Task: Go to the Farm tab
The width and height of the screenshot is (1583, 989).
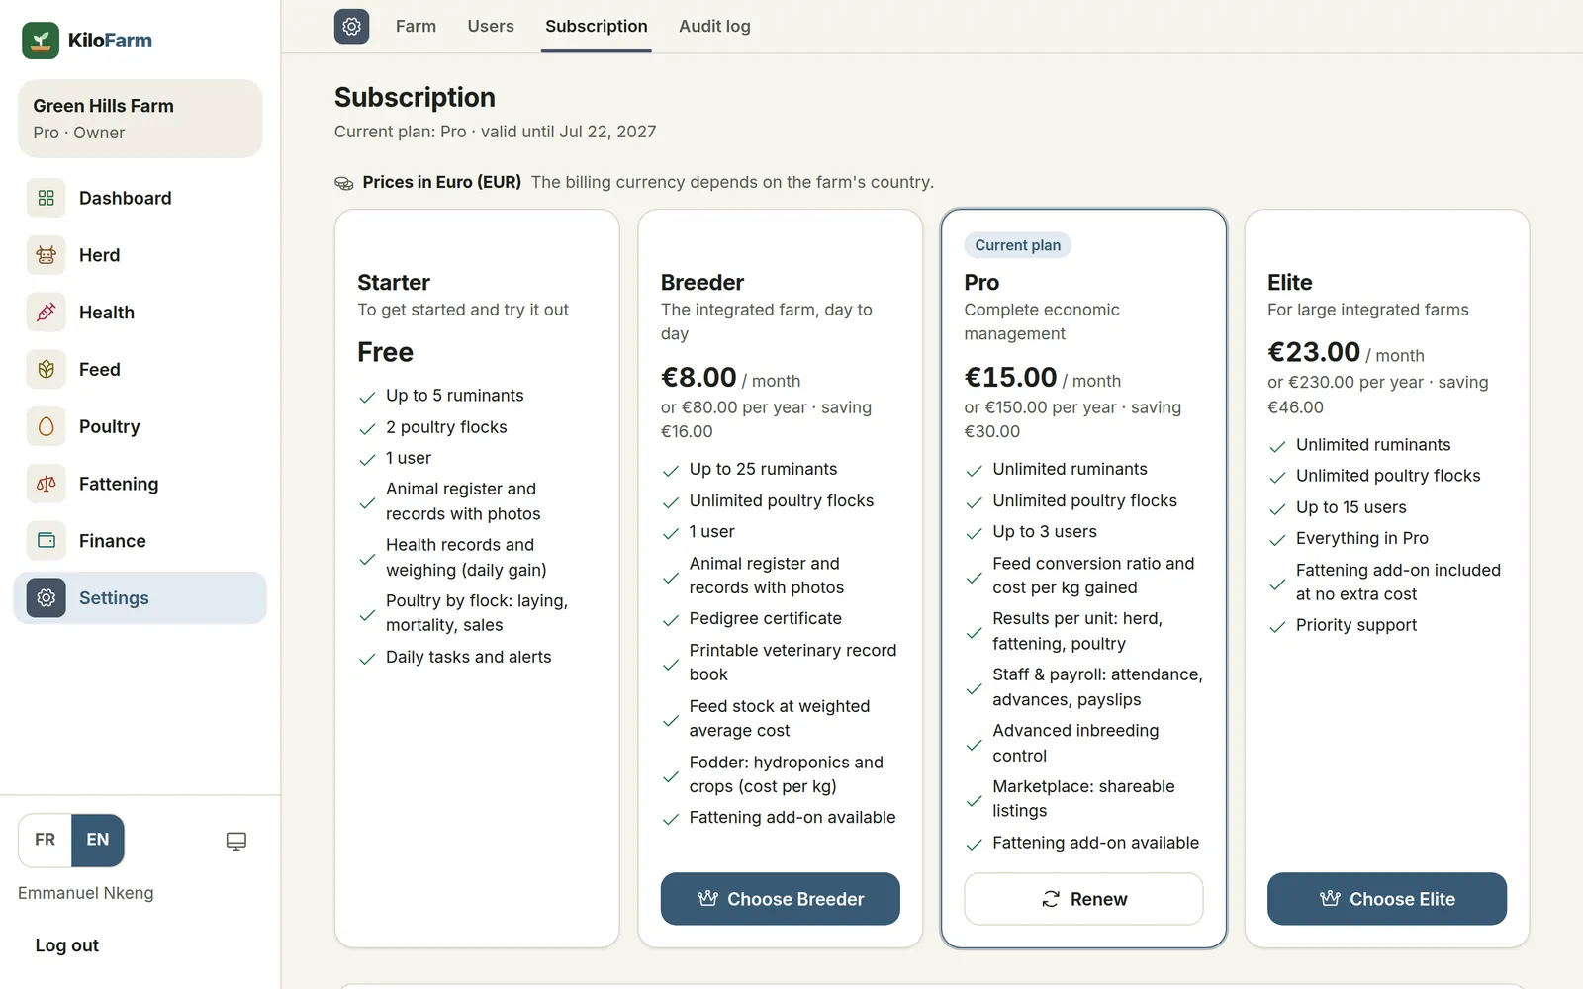Action: 416,27
